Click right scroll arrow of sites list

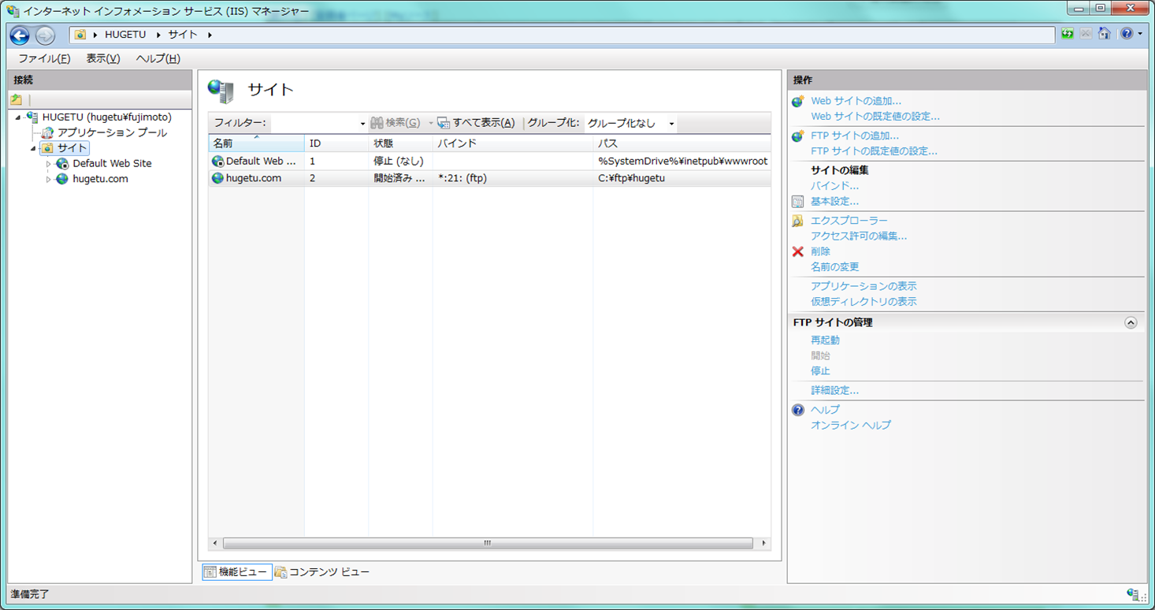[x=763, y=543]
